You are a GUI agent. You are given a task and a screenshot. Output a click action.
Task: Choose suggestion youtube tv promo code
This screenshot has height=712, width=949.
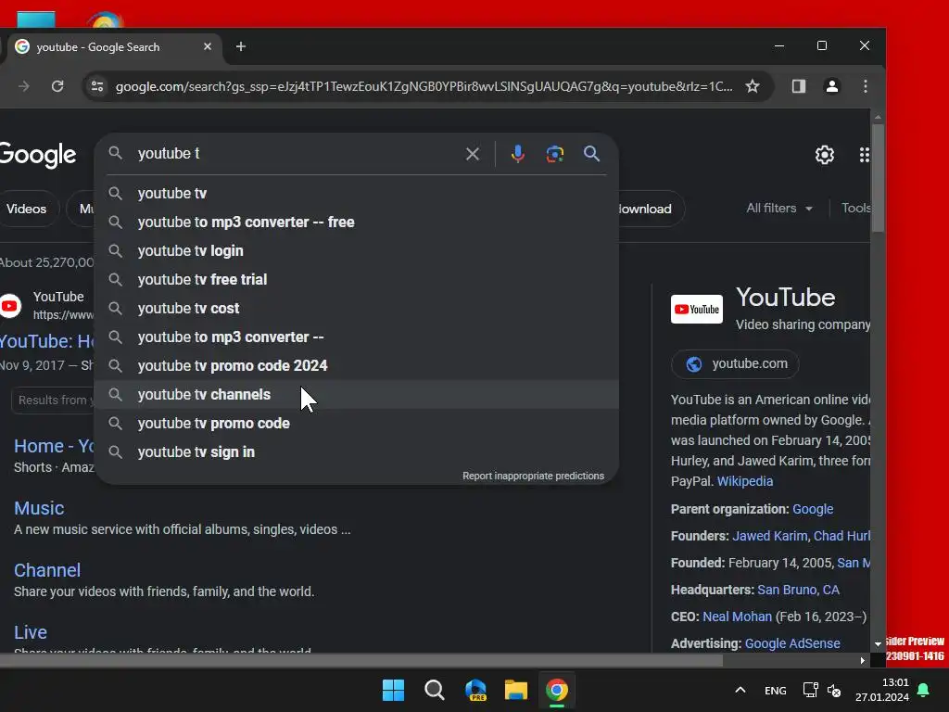pos(357,423)
